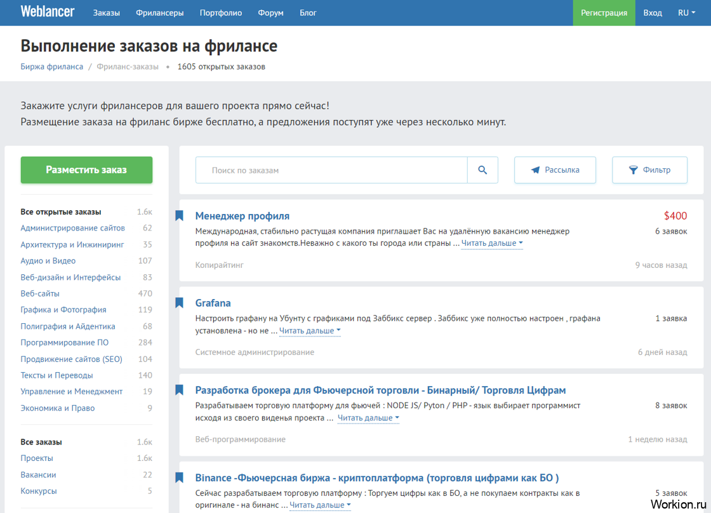Open the Менеджер профиля order title

pos(242,216)
